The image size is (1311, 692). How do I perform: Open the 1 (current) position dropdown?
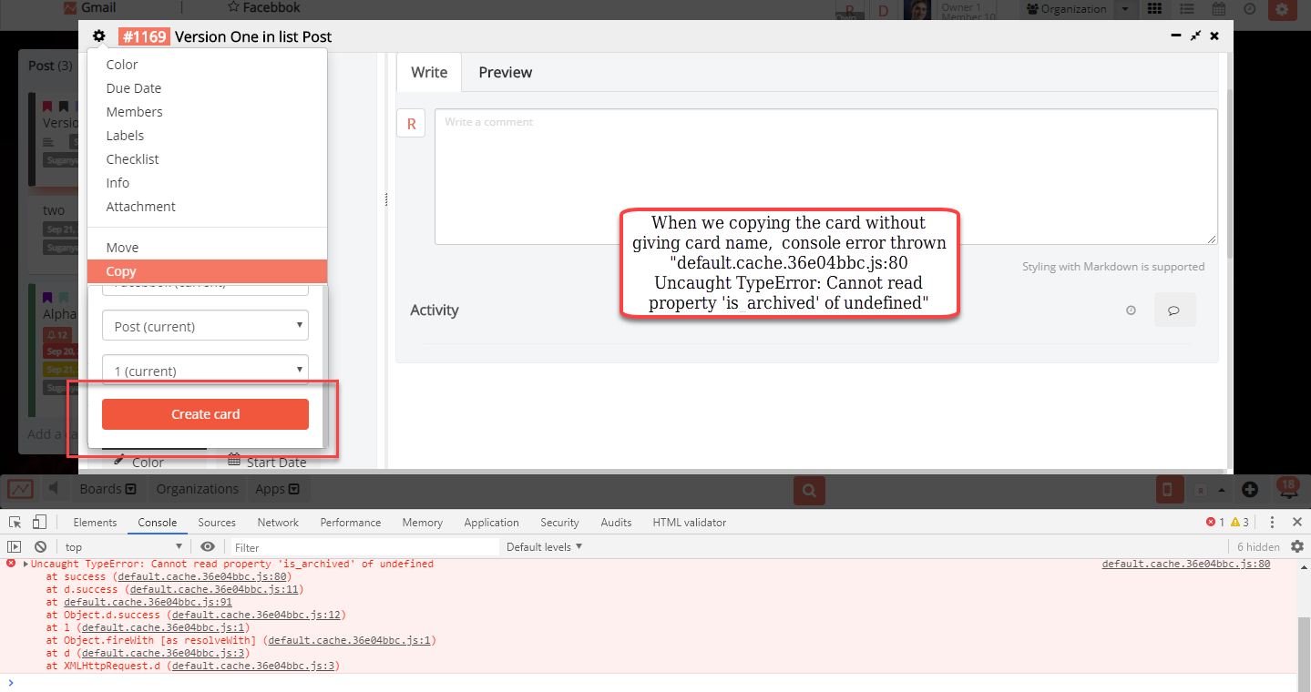pyautogui.click(x=205, y=371)
